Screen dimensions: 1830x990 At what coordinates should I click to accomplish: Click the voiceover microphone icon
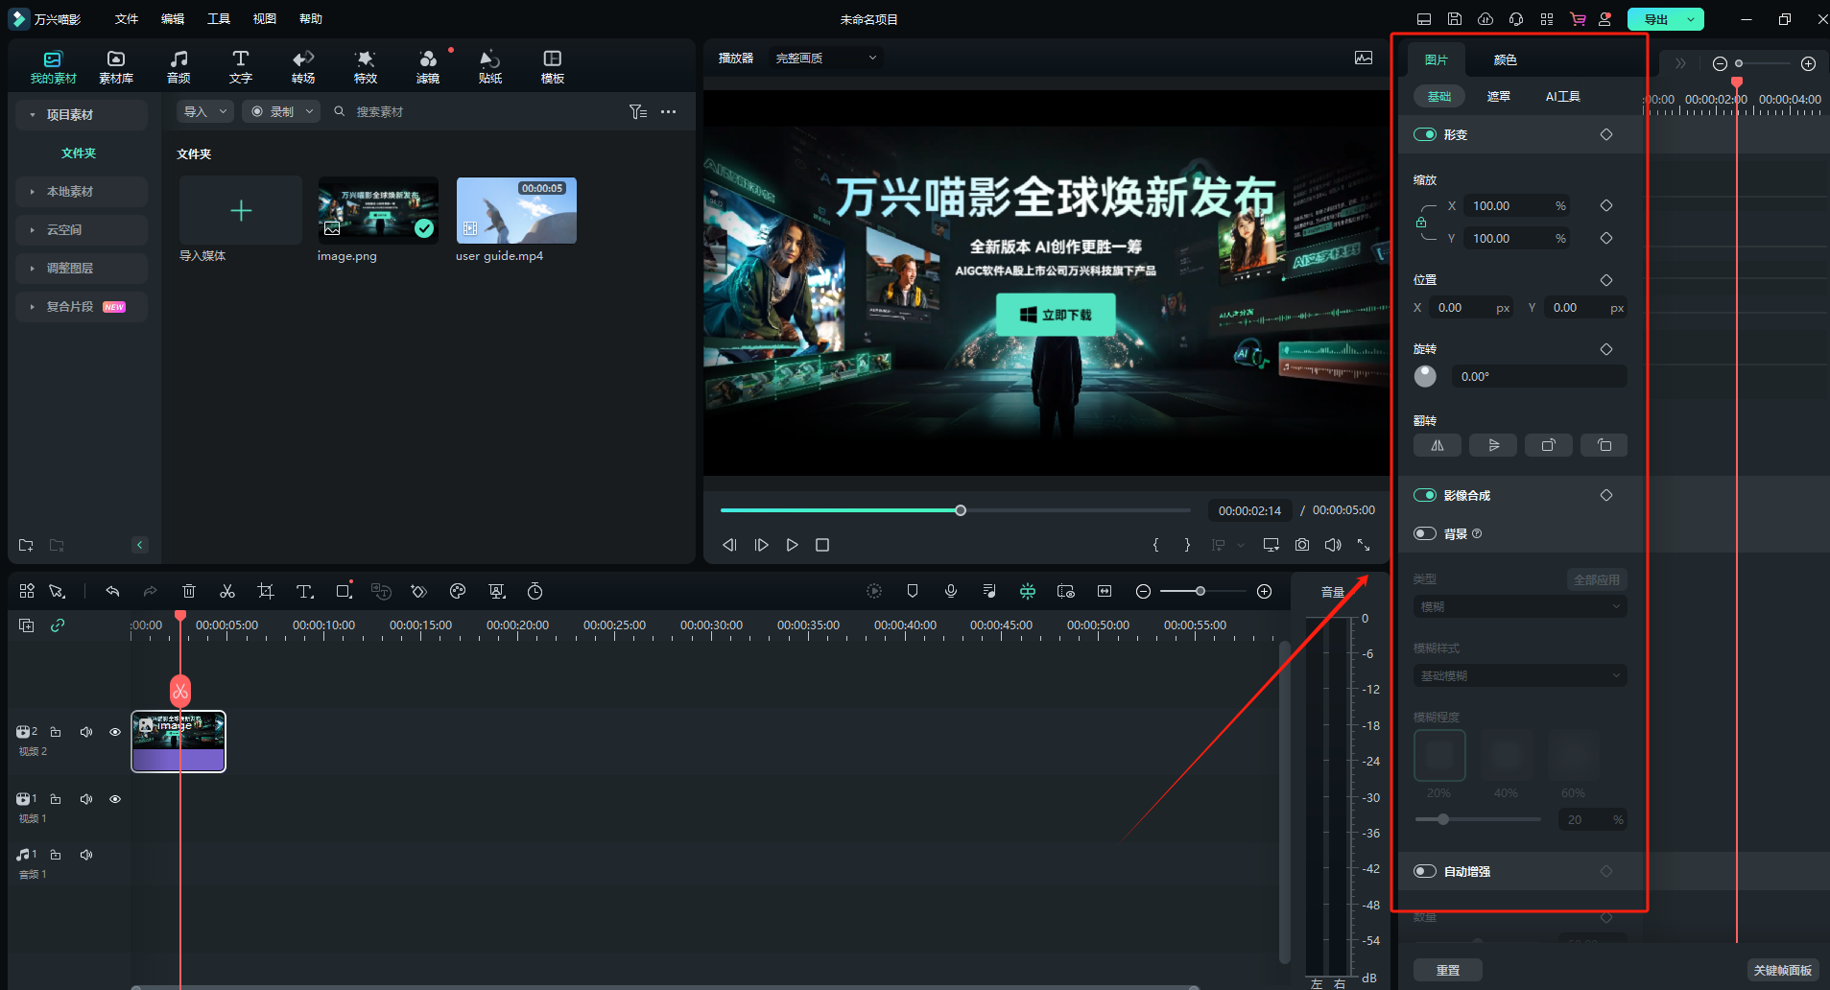point(951,591)
